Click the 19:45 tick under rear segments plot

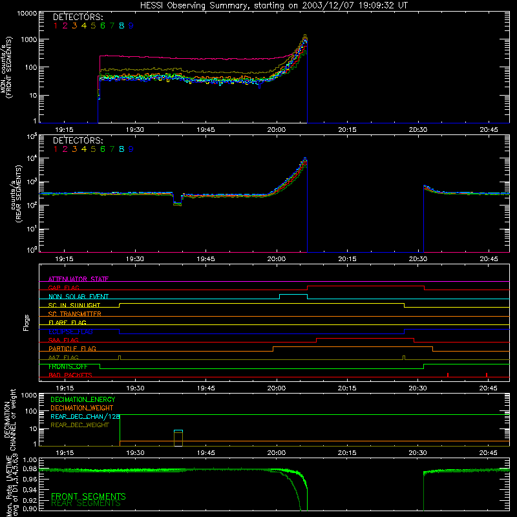pyautogui.click(x=206, y=259)
